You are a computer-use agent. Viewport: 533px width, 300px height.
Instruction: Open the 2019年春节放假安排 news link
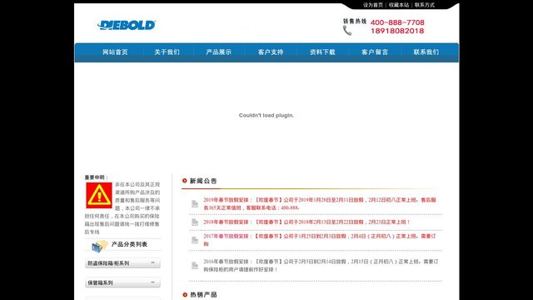tap(320, 203)
